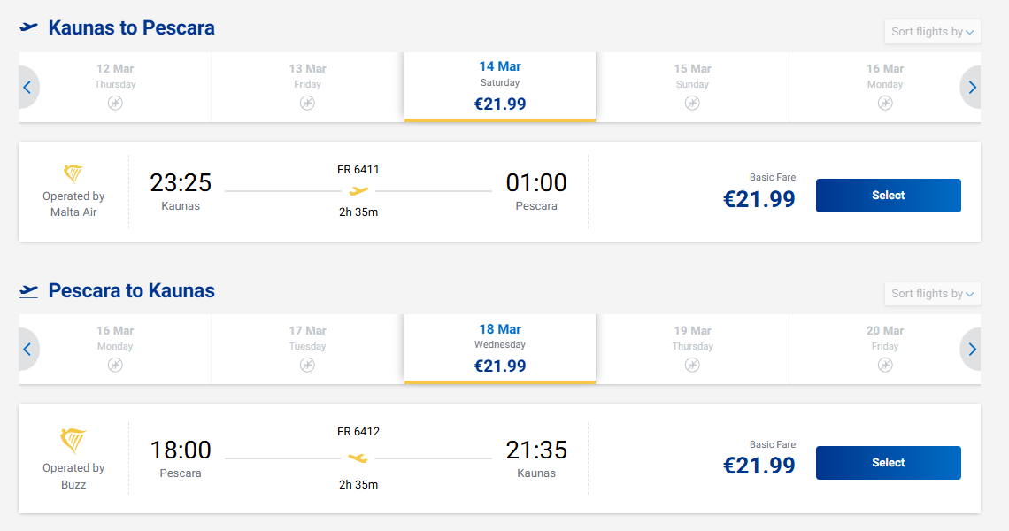Click the no-flight icon under 15 Mar
1009x531 pixels.
coord(692,103)
